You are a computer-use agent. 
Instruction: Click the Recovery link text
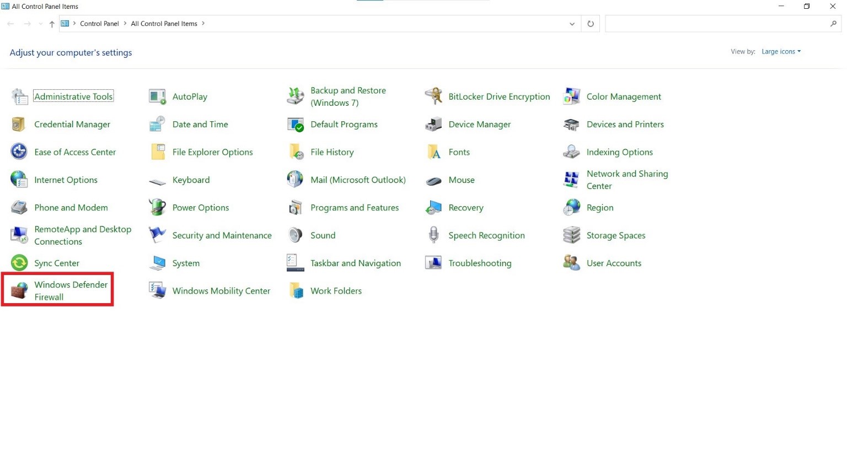[x=466, y=208]
